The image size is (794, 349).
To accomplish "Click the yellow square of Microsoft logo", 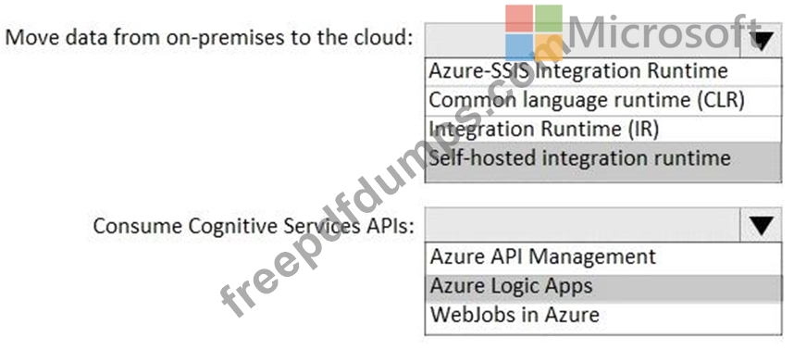I will coord(549,47).
